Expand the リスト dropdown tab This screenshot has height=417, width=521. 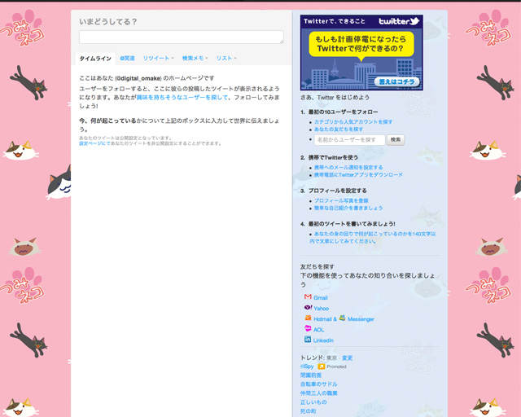[226, 58]
